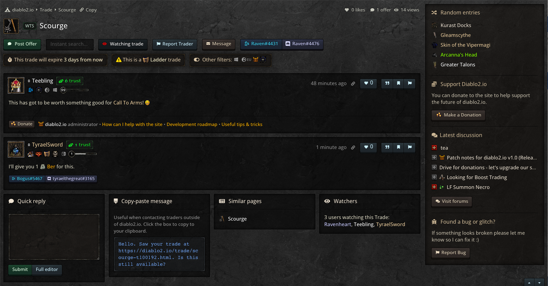Click the Make a Donation button
The width and height of the screenshot is (548, 286).
[x=458, y=115]
